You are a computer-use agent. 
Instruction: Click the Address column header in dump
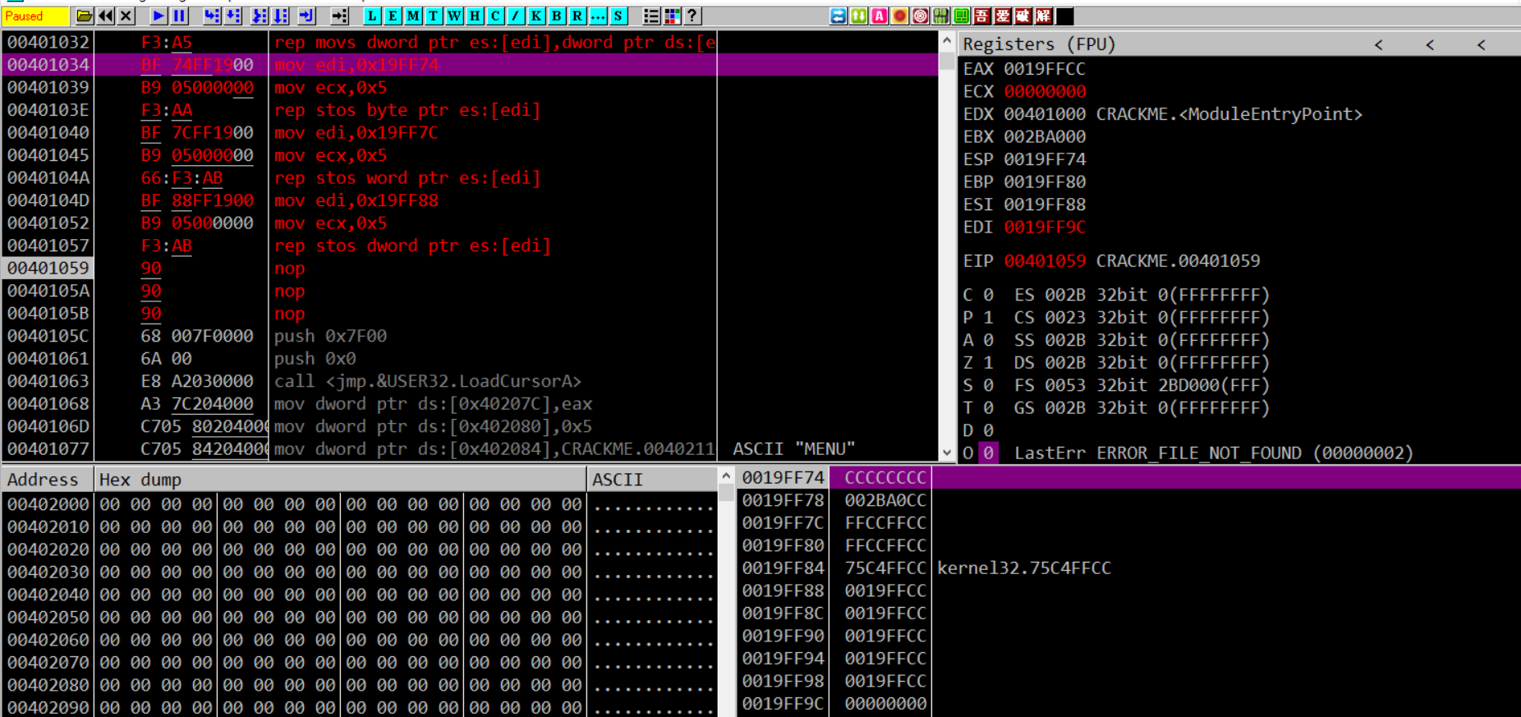point(48,480)
